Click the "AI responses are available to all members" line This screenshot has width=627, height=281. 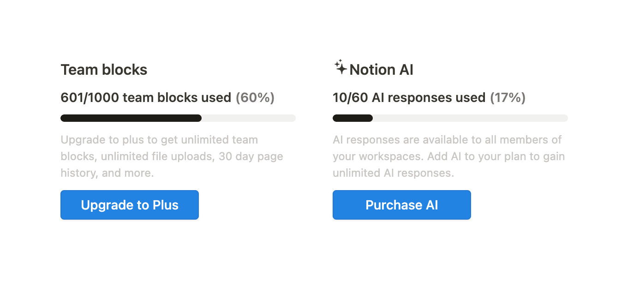pos(447,140)
